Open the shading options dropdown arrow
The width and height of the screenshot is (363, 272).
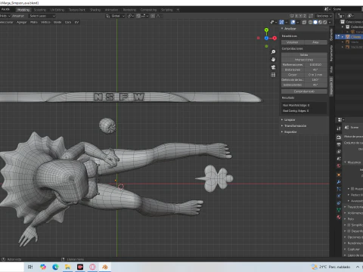330,22
